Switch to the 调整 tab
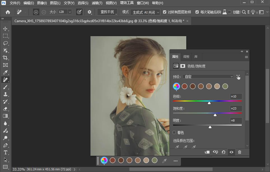270x172 pixels. pyautogui.click(x=186, y=57)
